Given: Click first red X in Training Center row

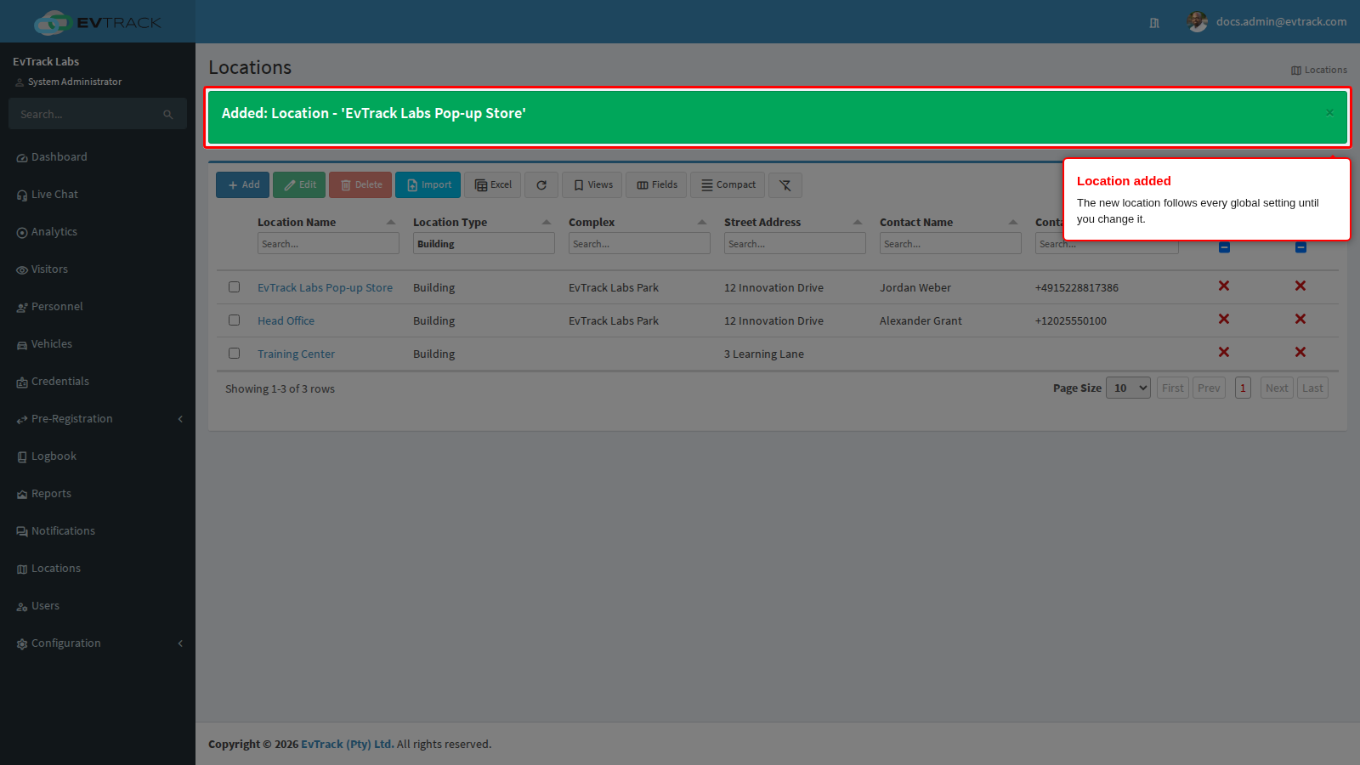Looking at the screenshot, I should pos(1224,353).
